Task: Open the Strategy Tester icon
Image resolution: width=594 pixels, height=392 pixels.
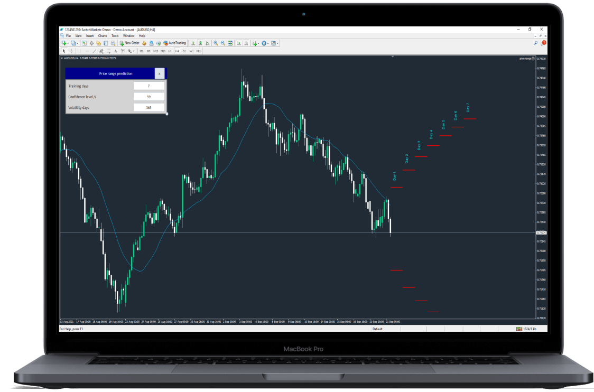Action: [113, 43]
